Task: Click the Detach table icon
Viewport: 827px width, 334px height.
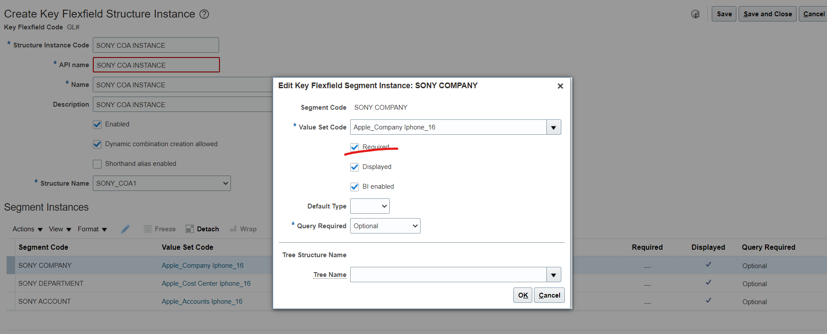Action: (190, 229)
